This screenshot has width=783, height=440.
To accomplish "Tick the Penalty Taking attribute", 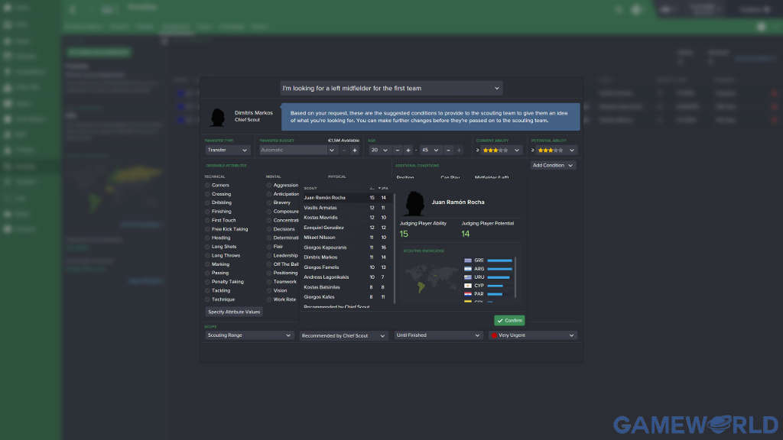I will [207, 282].
